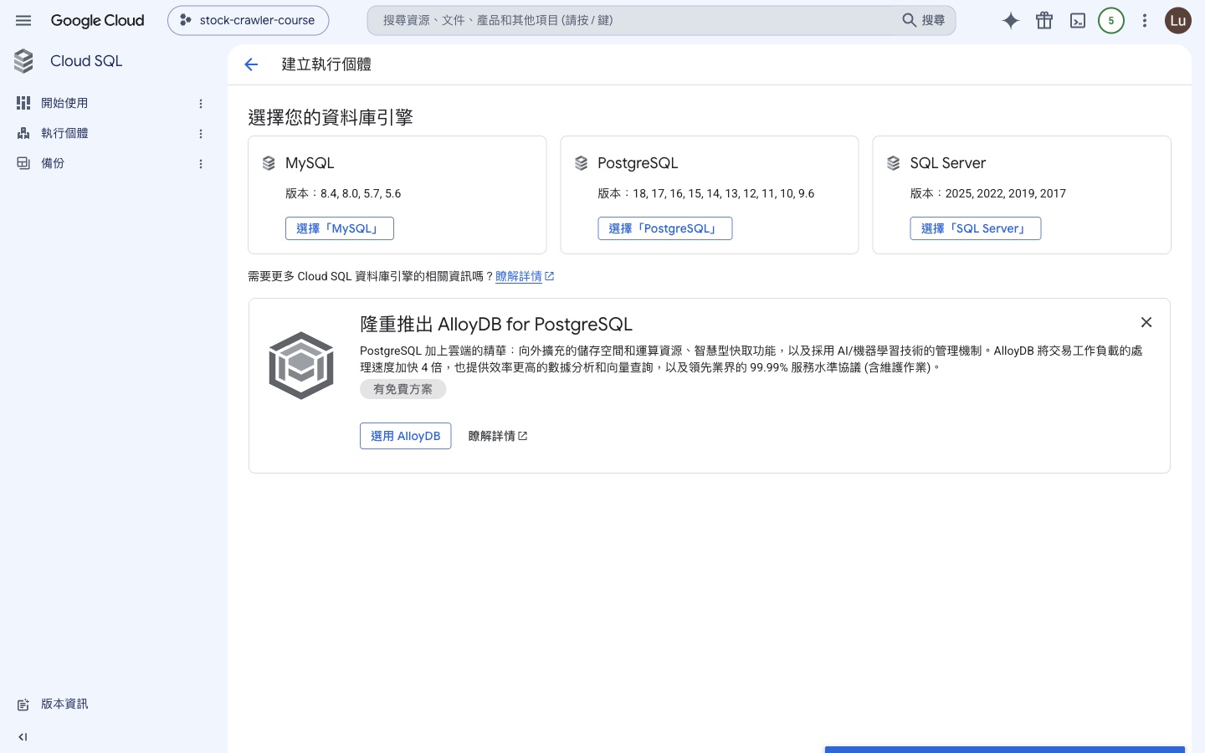This screenshot has height=753, width=1205.
Task: Open the Lu account avatar
Action: click(x=1178, y=21)
